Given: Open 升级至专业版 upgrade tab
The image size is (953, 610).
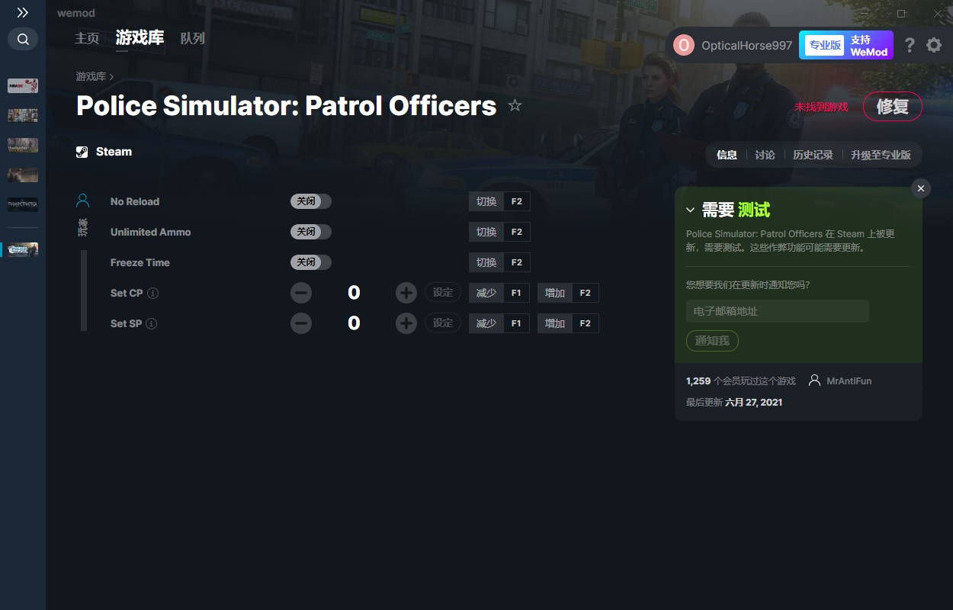Looking at the screenshot, I should 881,155.
